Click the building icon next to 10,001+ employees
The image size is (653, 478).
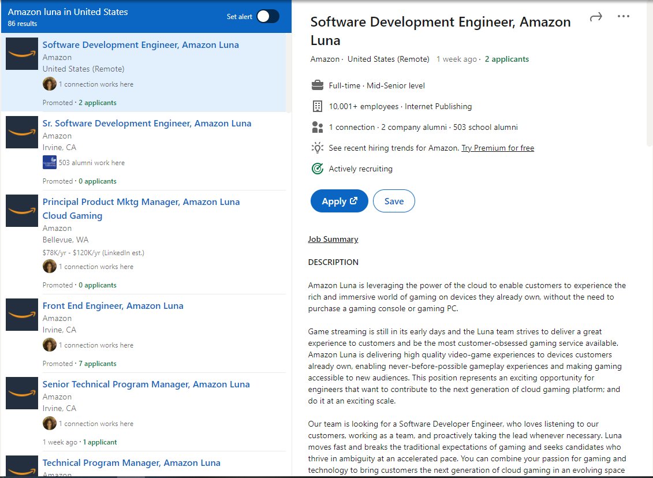point(318,106)
